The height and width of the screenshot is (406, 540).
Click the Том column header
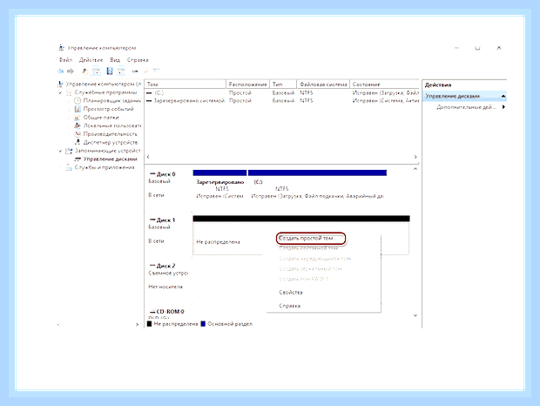tap(186, 85)
